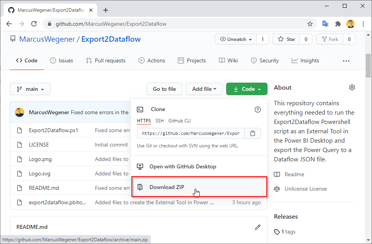Open the Chrome three-dot menu
This screenshot has height=244, width=372.
363,24
